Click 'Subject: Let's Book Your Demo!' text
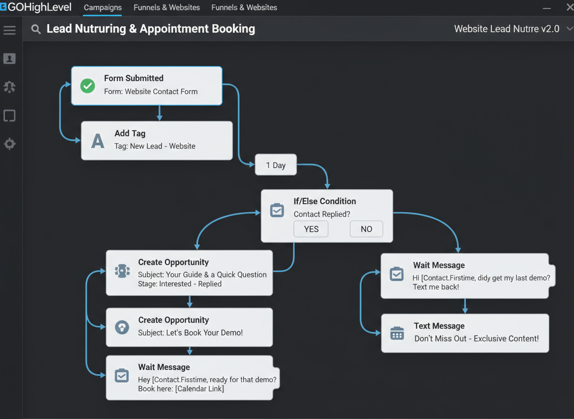Image resolution: width=574 pixels, height=419 pixels. tap(191, 333)
